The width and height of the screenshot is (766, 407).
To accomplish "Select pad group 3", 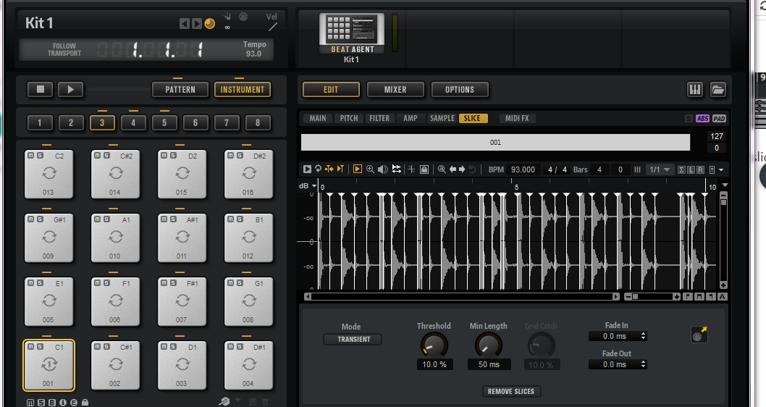I will tap(102, 122).
